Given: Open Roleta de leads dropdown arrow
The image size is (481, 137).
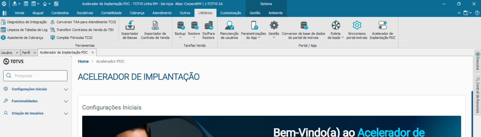Looking at the screenshot, I should [342, 38].
